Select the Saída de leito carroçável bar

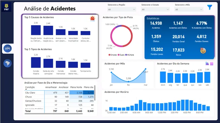[48, 63]
